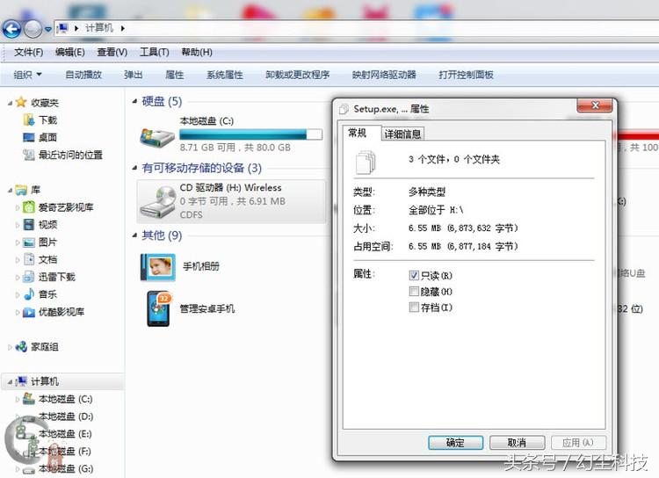Close the Setup.exe properties dialog
Viewport: 659px width, 478px height.
coord(595,105)
